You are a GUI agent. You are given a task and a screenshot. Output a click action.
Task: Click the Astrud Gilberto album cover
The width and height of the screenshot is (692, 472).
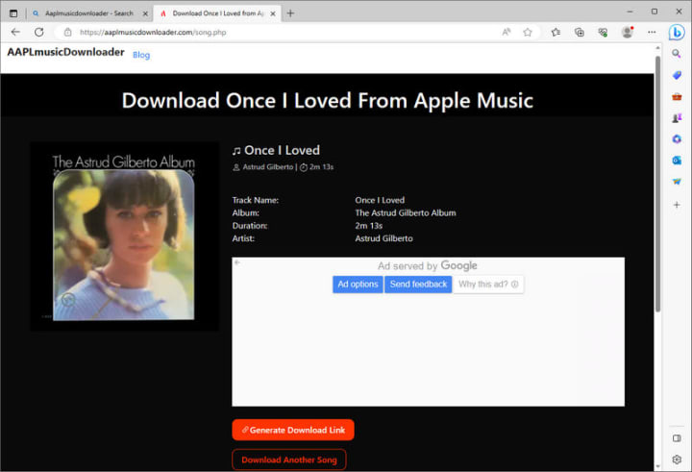click(x=124, y=236)
